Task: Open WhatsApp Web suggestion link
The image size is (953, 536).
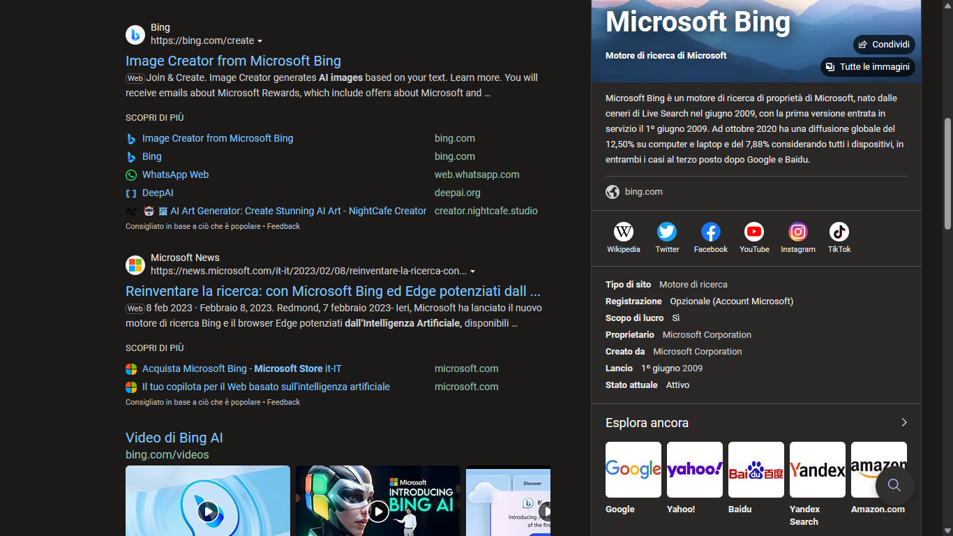Action: click(175, 174)
